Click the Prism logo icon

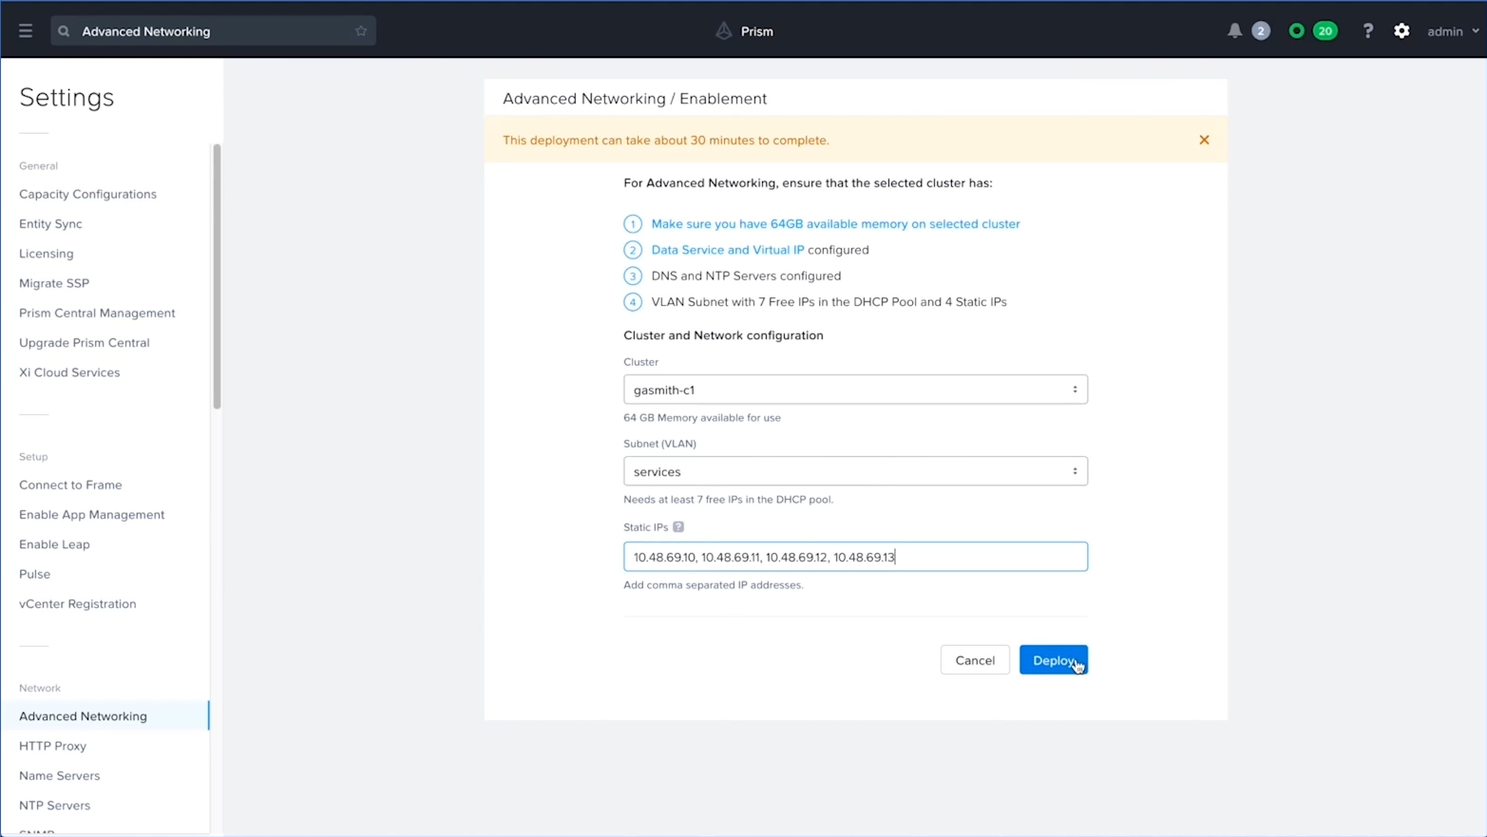click(x=724, y=31)
